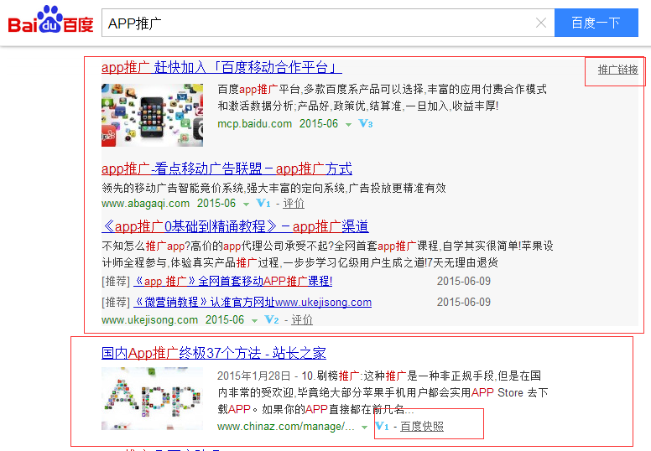Screen dimensions: 651x451
Task: Expand the dropdown arrow next to www.abagaqi.com
Action: point(246,204)
